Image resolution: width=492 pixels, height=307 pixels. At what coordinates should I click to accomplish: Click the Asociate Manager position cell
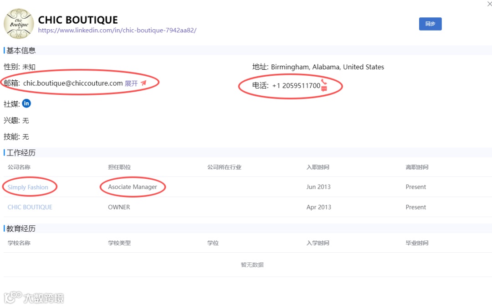click(133, 187)
